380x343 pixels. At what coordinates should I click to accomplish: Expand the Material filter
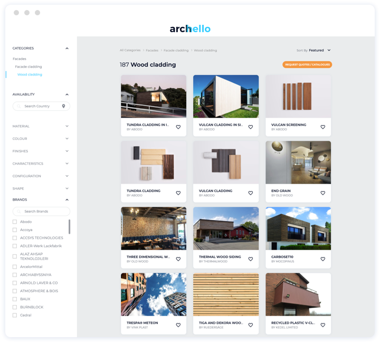coord(67,126)
